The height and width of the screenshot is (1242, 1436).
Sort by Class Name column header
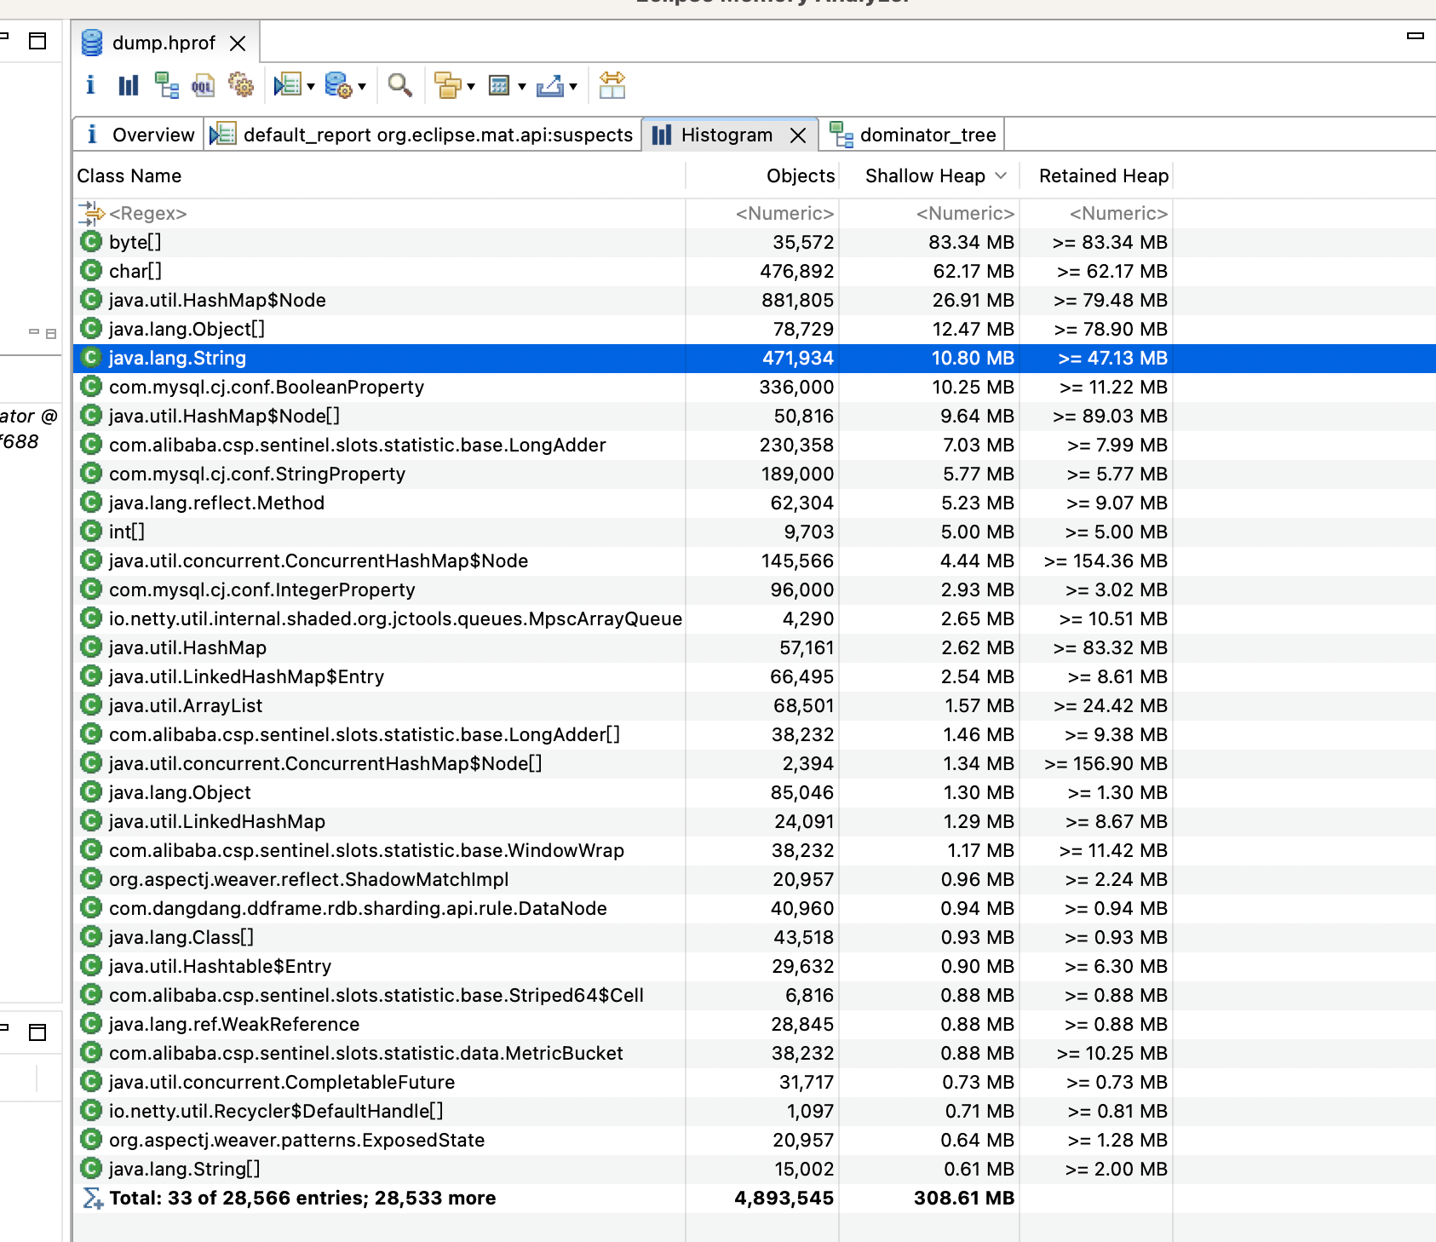click(x=379, y=175)
